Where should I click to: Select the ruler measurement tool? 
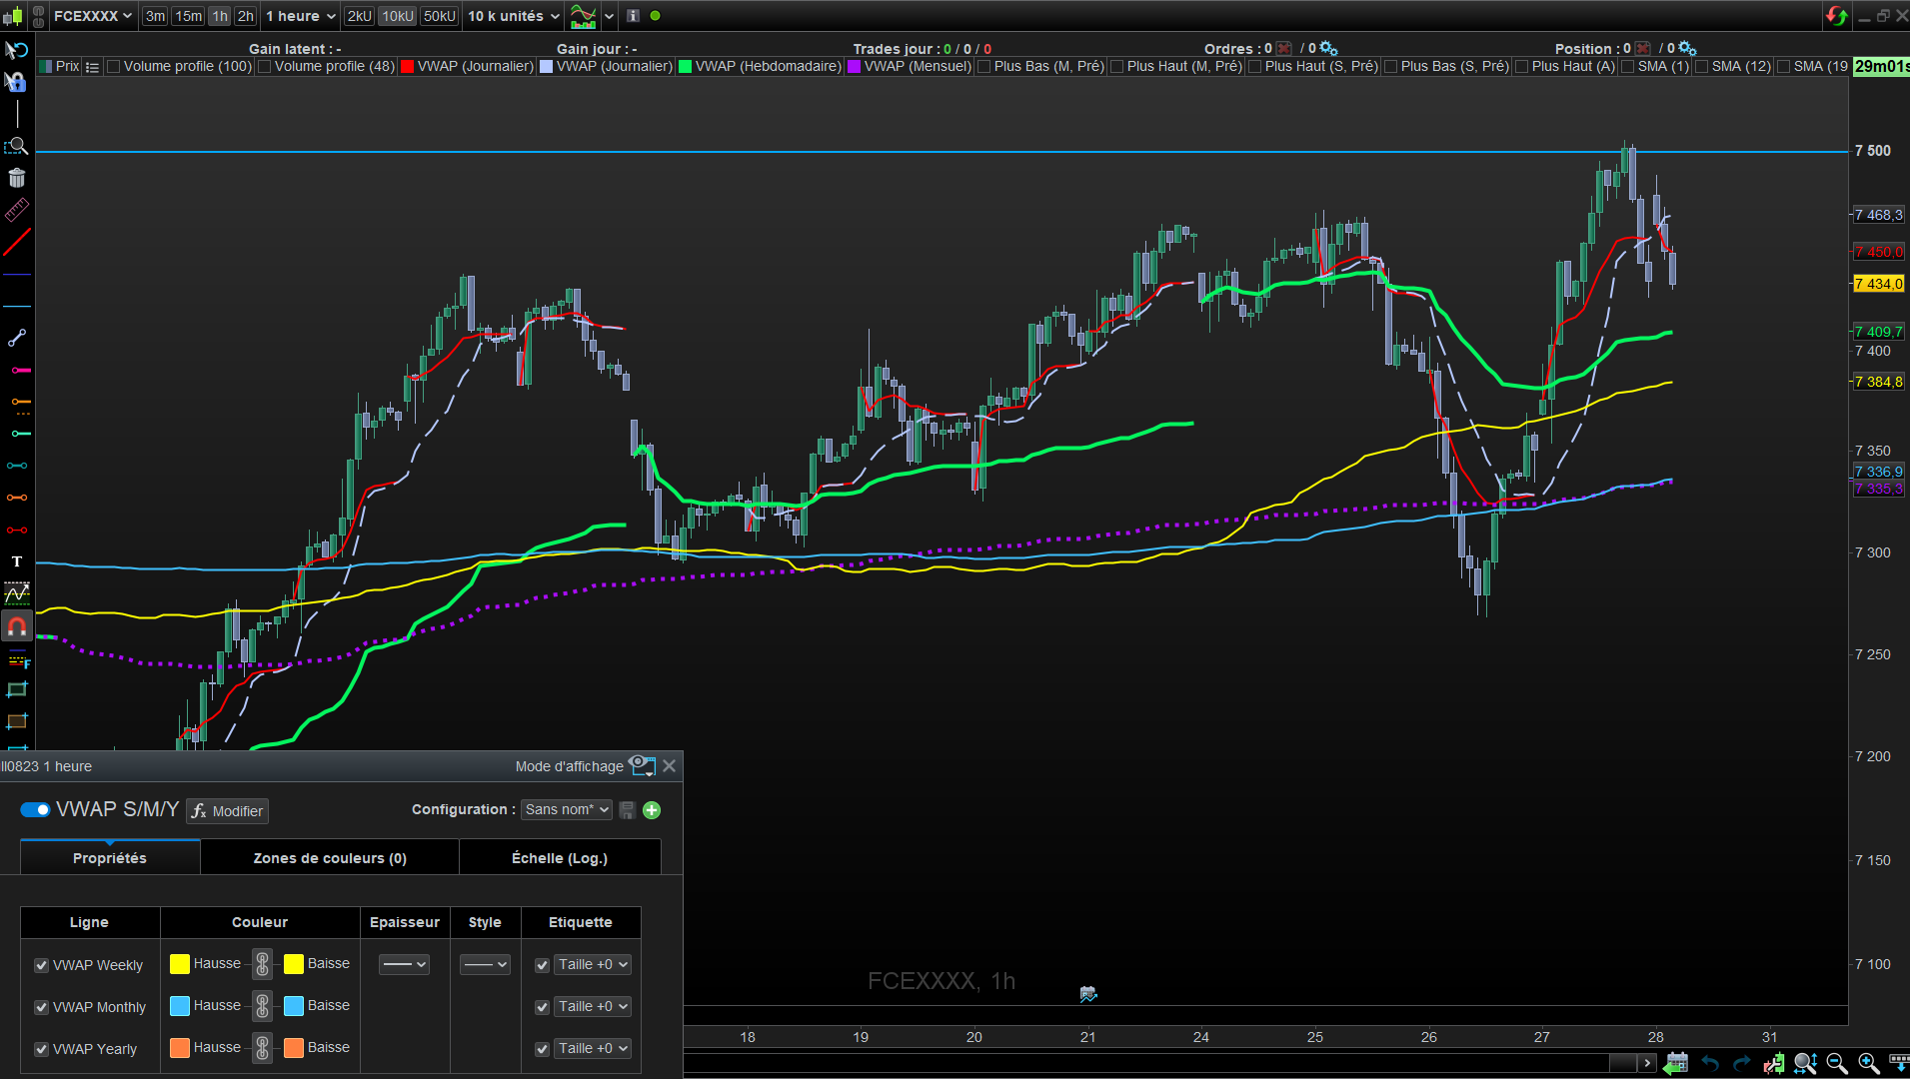pos(17,210)
